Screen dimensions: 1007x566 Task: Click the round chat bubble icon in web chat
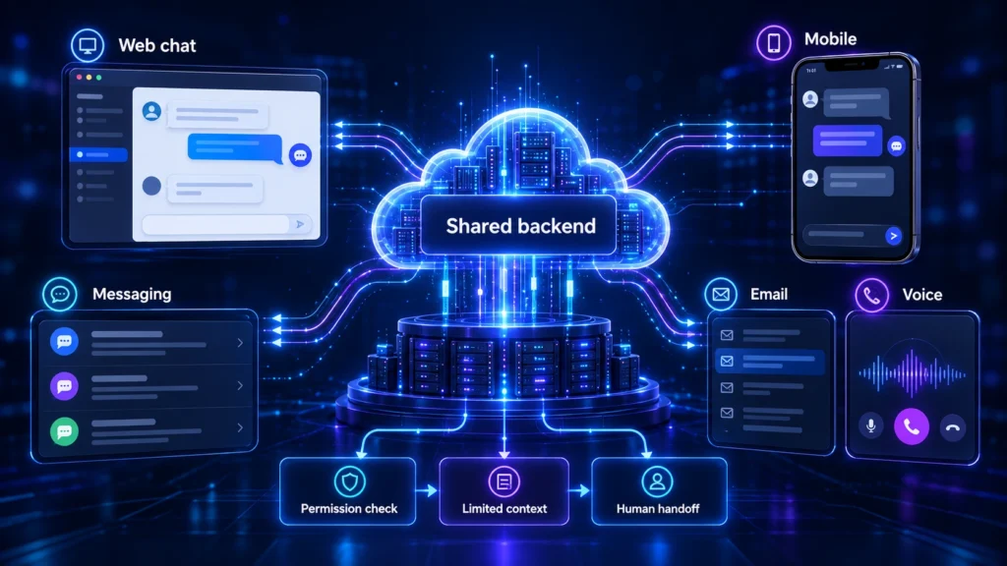pos(300,155)
